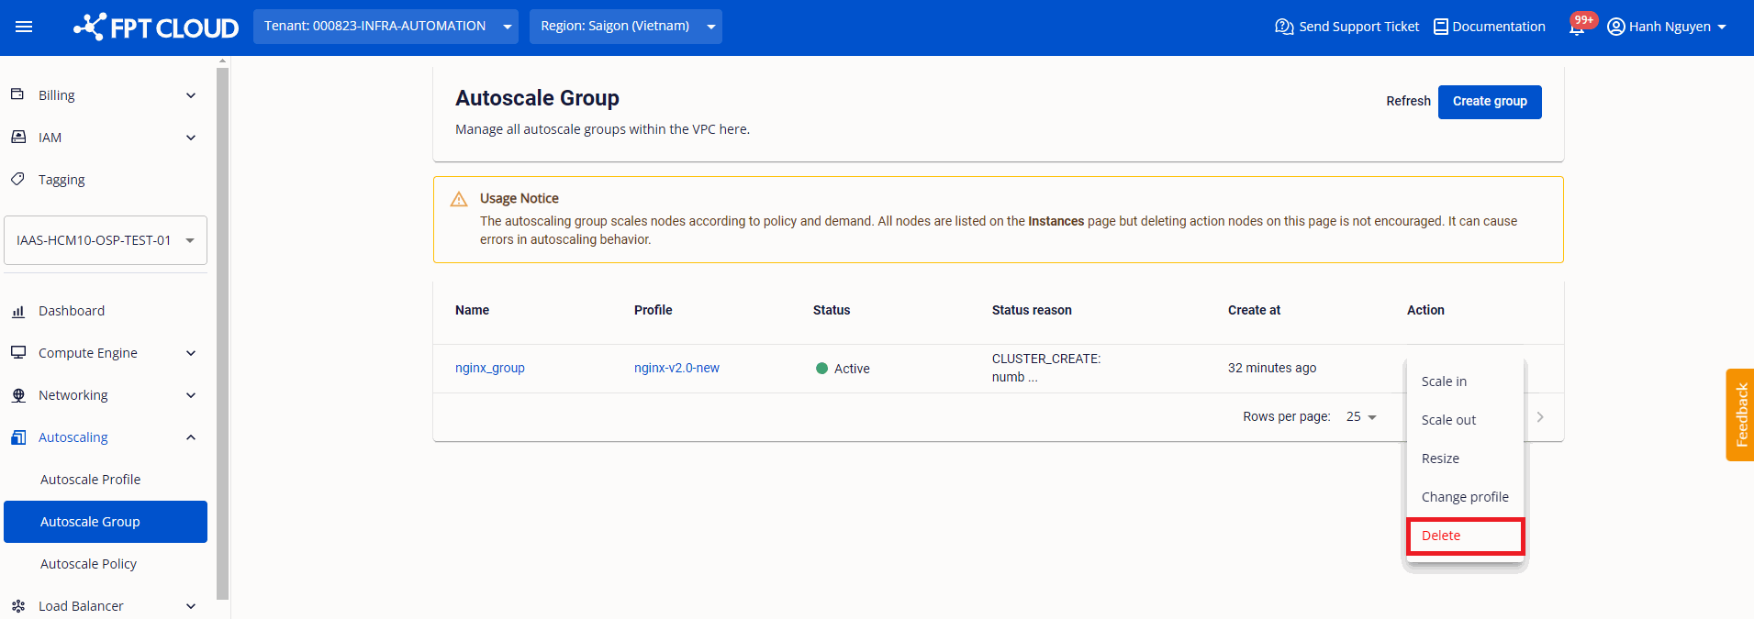Click the IAM sidebar icon
The height and width of the screenshot is (619, 1754).
coord(17,137)
